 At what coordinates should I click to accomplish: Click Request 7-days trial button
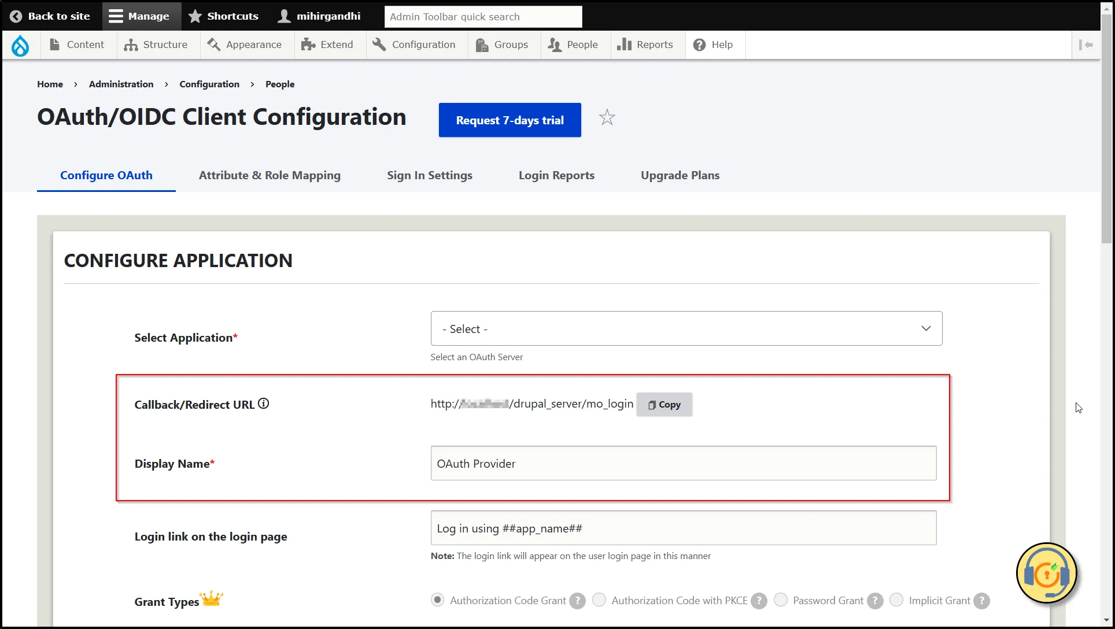509,119
